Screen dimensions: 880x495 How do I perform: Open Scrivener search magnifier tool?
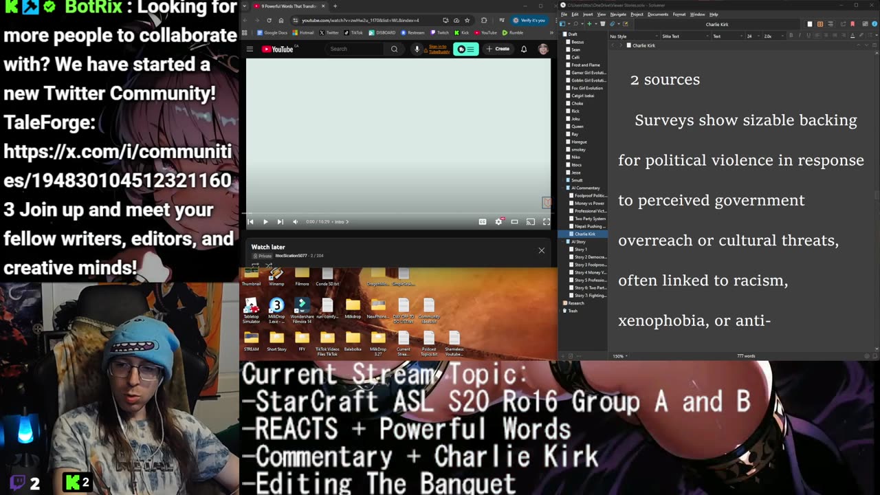pyautogui.click(x=575, y=24)
